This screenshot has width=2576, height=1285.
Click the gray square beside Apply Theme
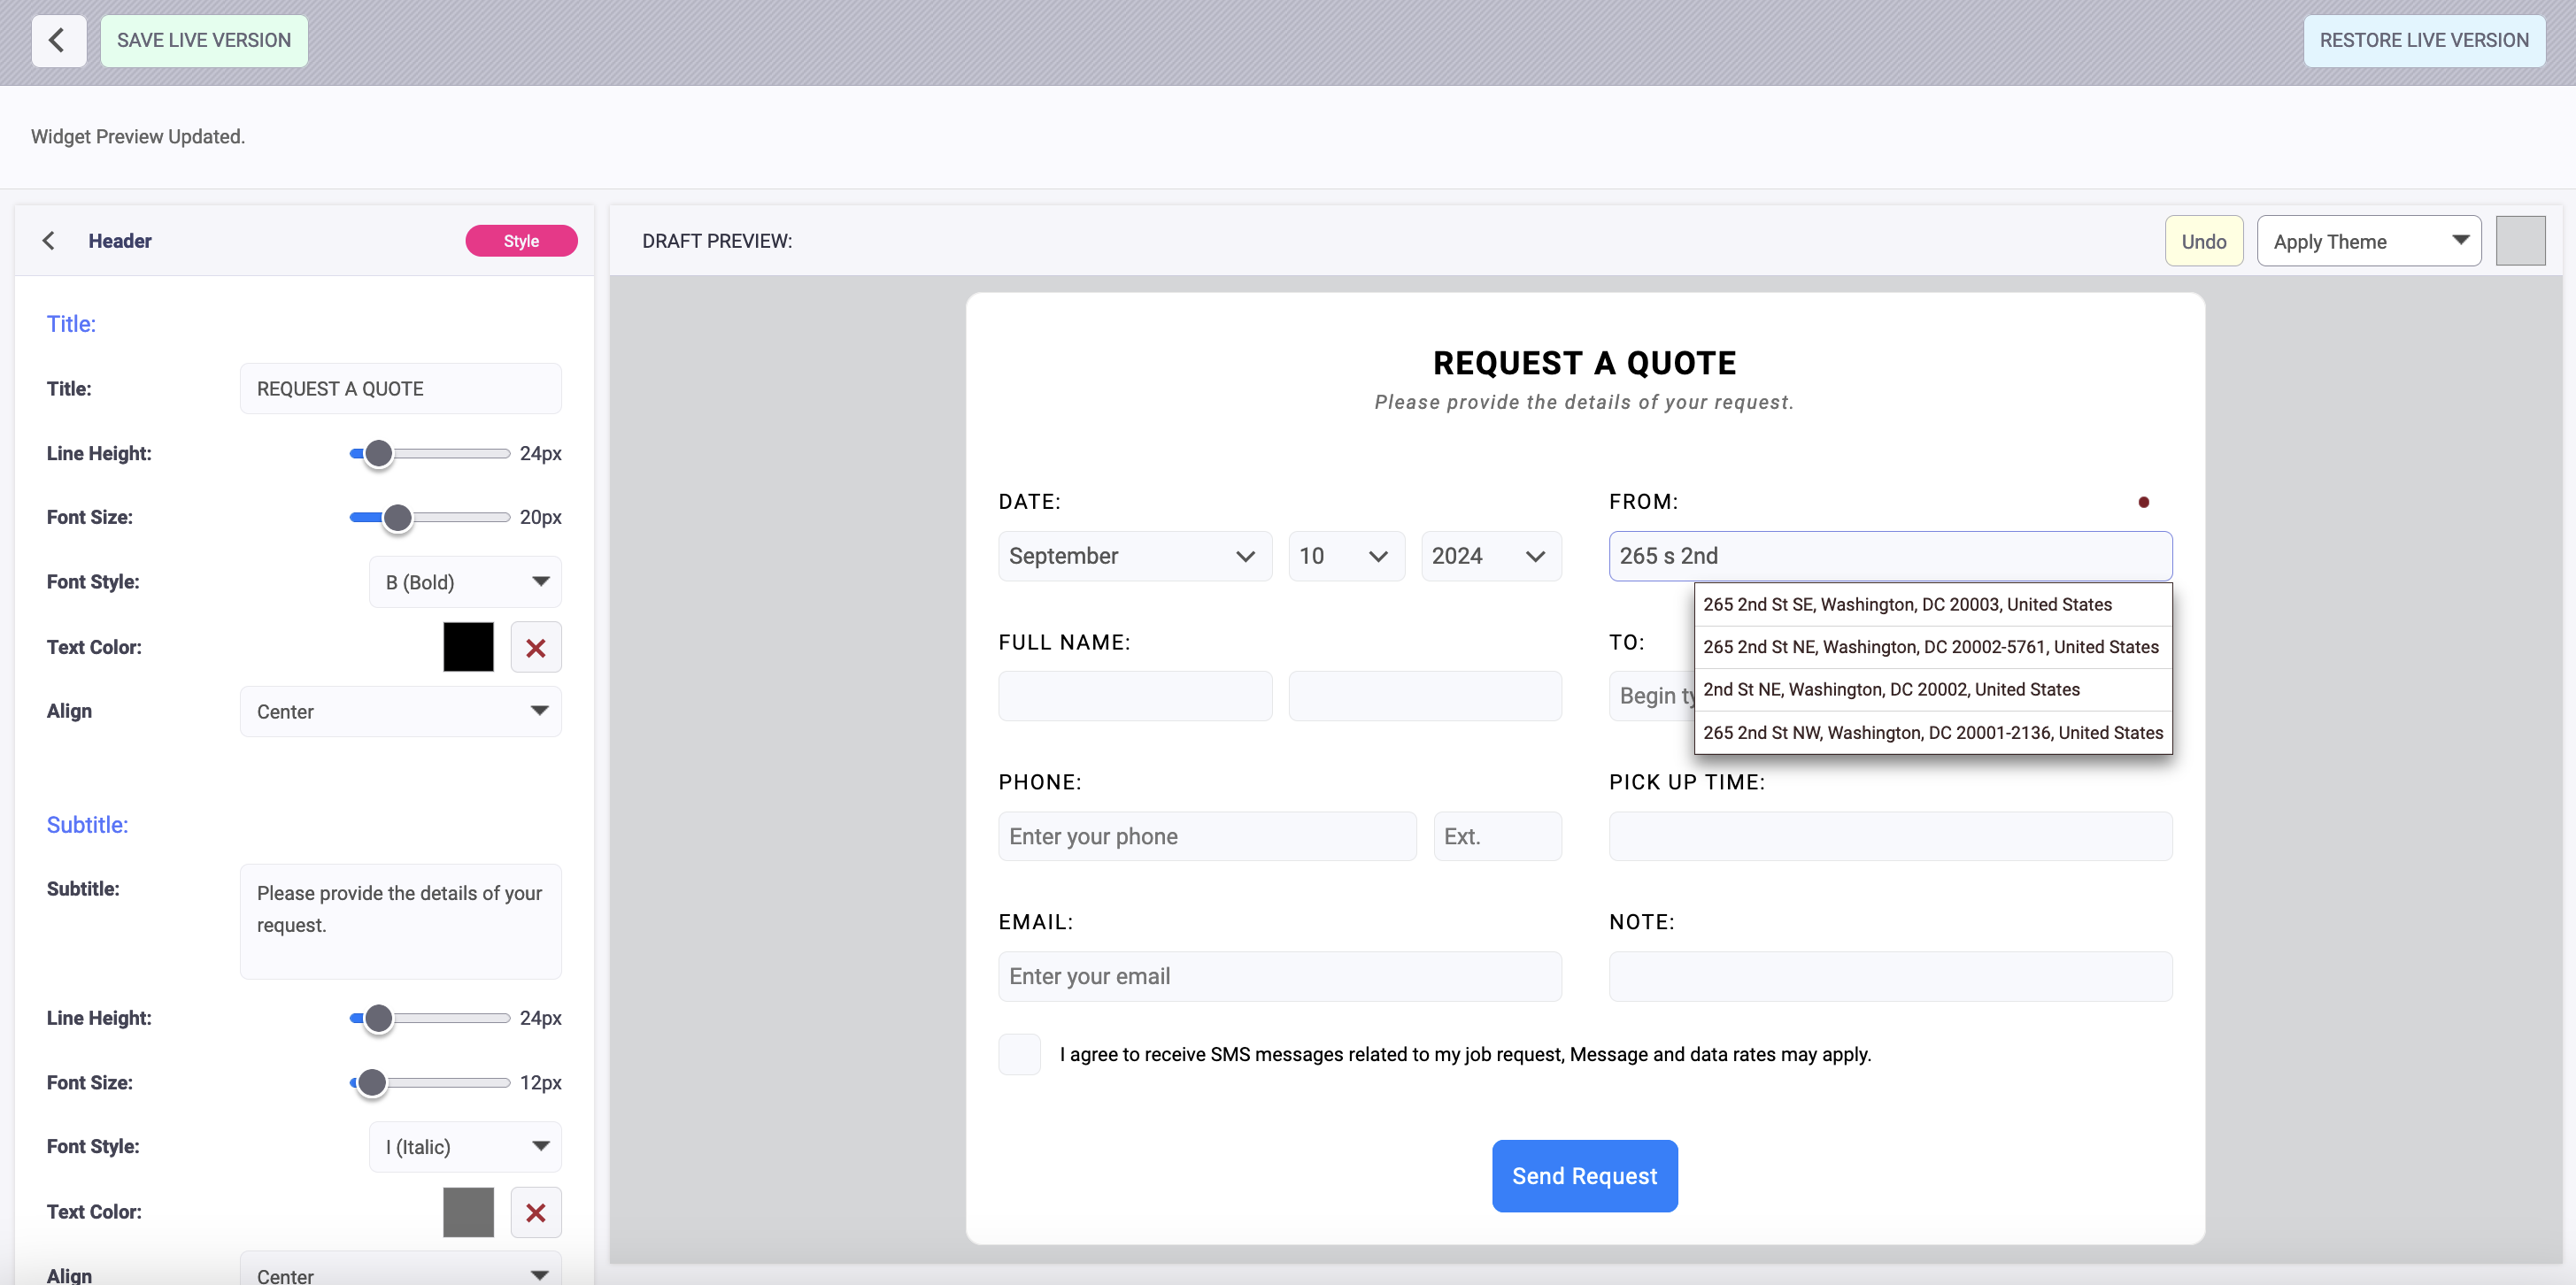coord(2521,240)
